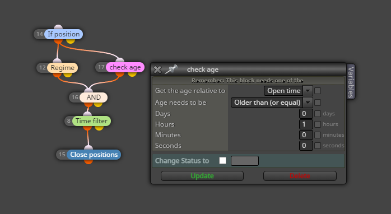
Task: Enable the seconds variable checkbox
Action: tap(318, 146)
